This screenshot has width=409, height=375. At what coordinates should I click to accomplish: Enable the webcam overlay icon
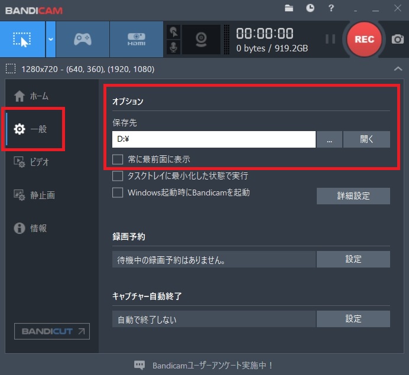(201, 40)
